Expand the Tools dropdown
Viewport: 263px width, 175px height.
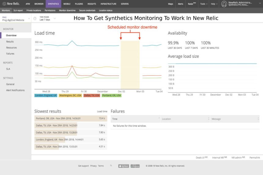point(204,4)
